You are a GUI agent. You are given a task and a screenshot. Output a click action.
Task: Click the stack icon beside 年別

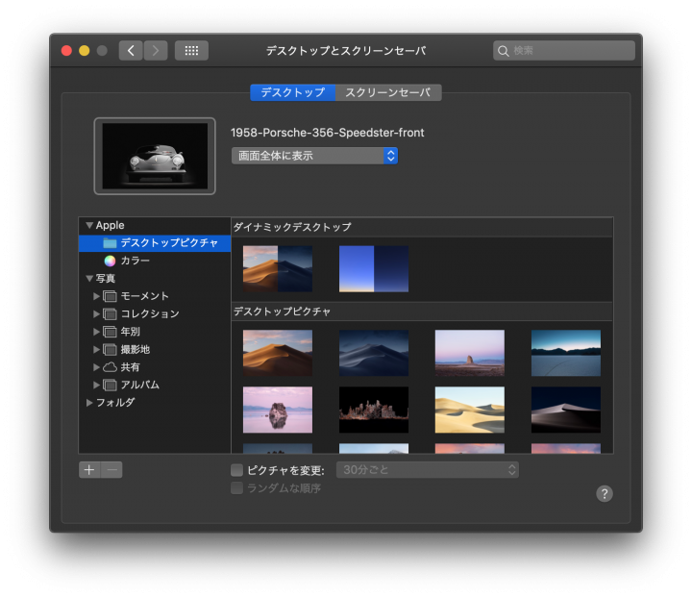point(110,332)
